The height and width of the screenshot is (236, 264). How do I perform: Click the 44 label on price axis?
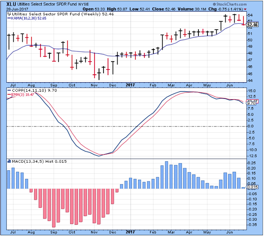[x=250, y=81]
